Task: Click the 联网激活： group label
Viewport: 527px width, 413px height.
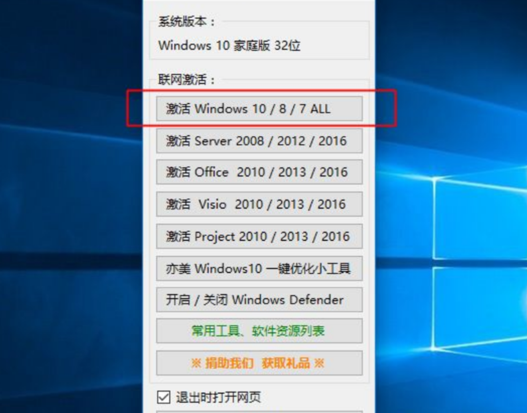Action: (x=186, y=80)
